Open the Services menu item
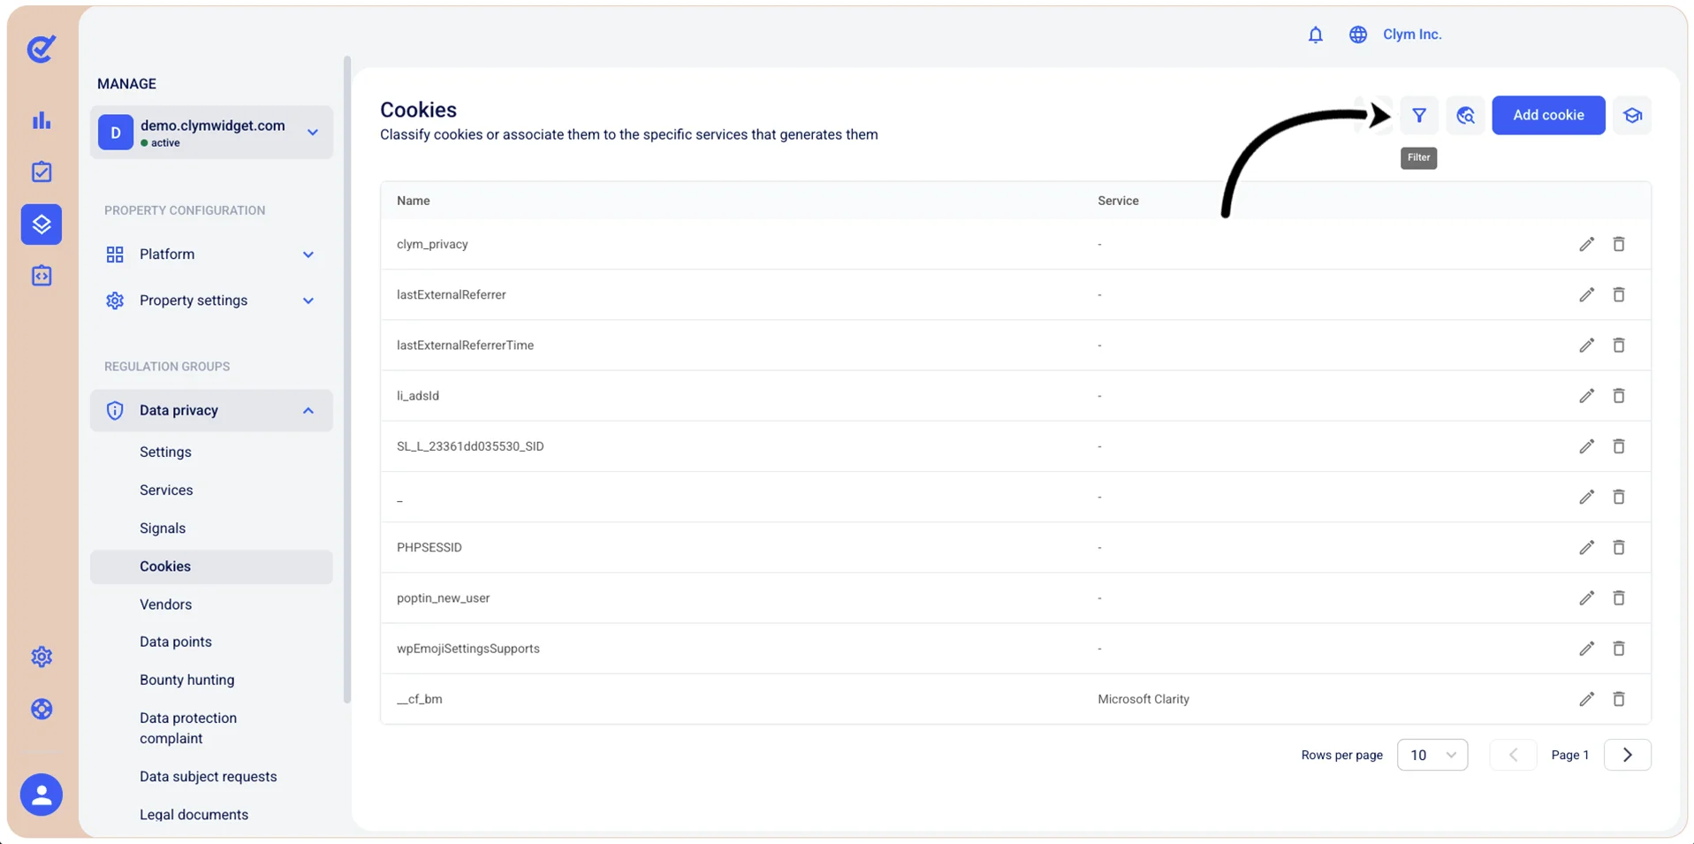This screenshot has width=1694, height=844. click(166, 490)
